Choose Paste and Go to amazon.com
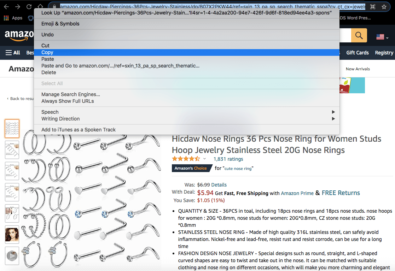This screenshot has width=395, height=271. coord(187,66)
